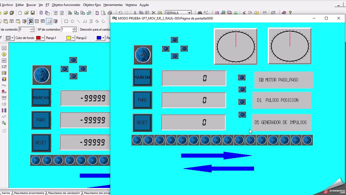
Task: Click the X delete icon in toolbar
Action: click(x=154, y=13)
